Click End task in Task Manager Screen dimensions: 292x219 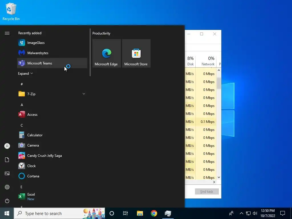(207, 191)
